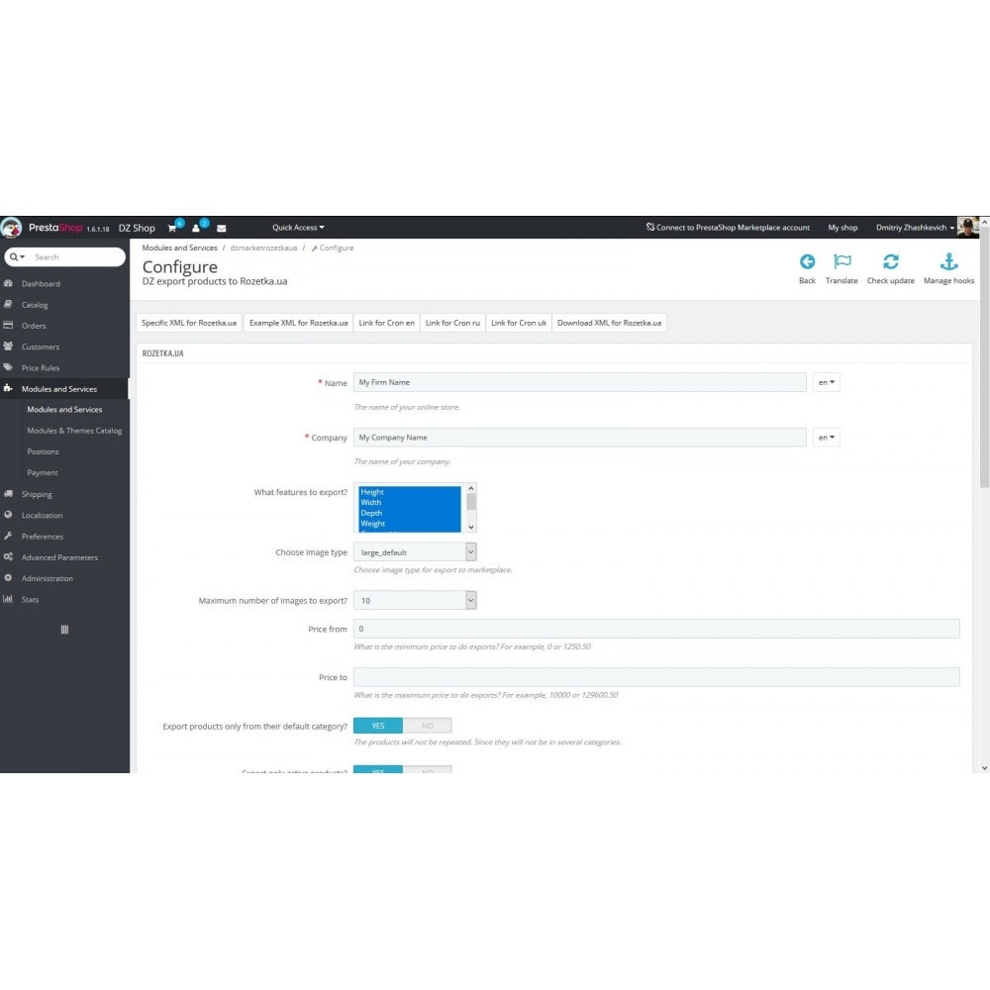Open Payment submenu item
The height and width of the screenshot is (990, 990).
click(43, 473)
